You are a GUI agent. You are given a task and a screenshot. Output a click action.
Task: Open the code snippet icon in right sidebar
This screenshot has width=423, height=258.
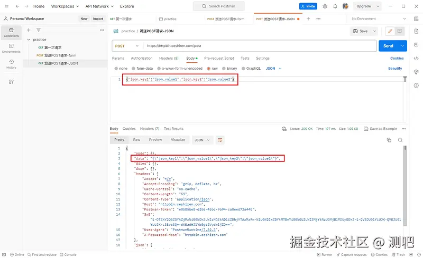click(416, 58)
